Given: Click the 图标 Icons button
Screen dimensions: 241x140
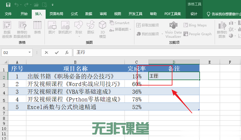Looking at the screenshot, I should coord(91,28).
